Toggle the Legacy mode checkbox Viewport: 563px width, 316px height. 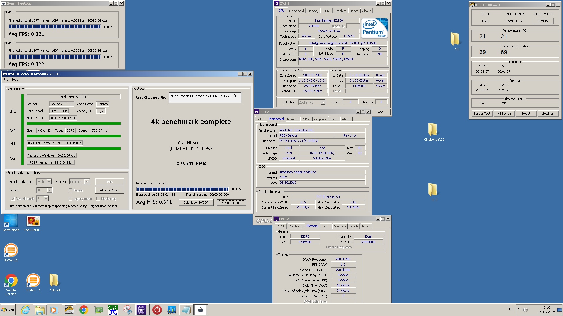(x=70, y=199)
